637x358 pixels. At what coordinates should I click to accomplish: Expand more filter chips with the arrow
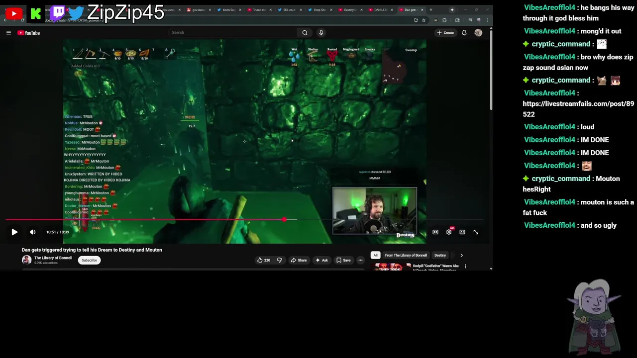(x=461, y=255)
